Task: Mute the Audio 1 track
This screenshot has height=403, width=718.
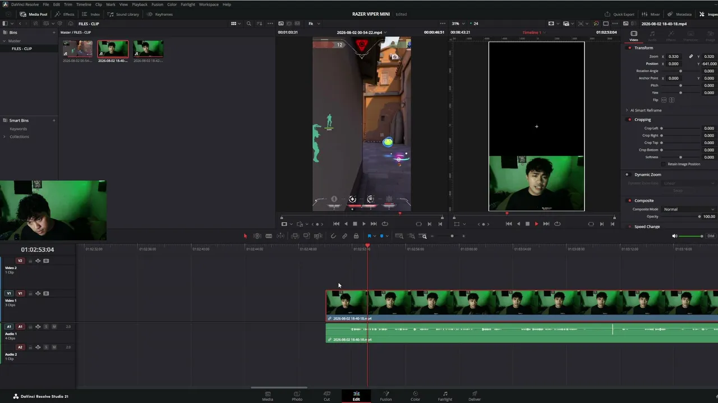Action: tap(54, 326)
